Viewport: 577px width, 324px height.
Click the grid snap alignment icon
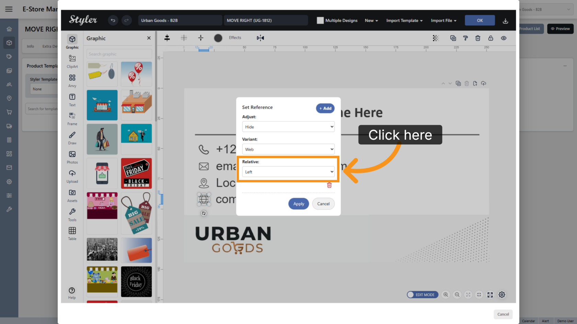184,38
